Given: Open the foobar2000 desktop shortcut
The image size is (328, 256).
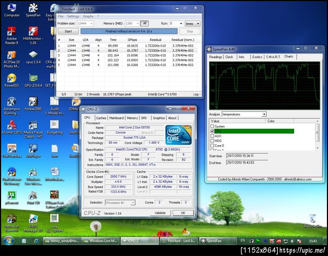Looking at the screenshot, I should pos(33,101).
